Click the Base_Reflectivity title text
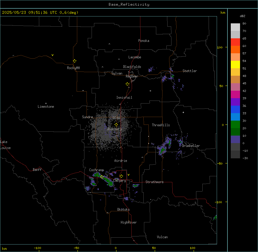 coord(129,4)
